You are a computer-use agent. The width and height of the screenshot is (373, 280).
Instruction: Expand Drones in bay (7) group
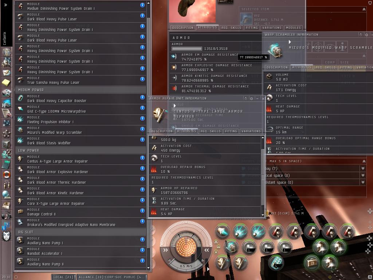click(x=363, y=168)
